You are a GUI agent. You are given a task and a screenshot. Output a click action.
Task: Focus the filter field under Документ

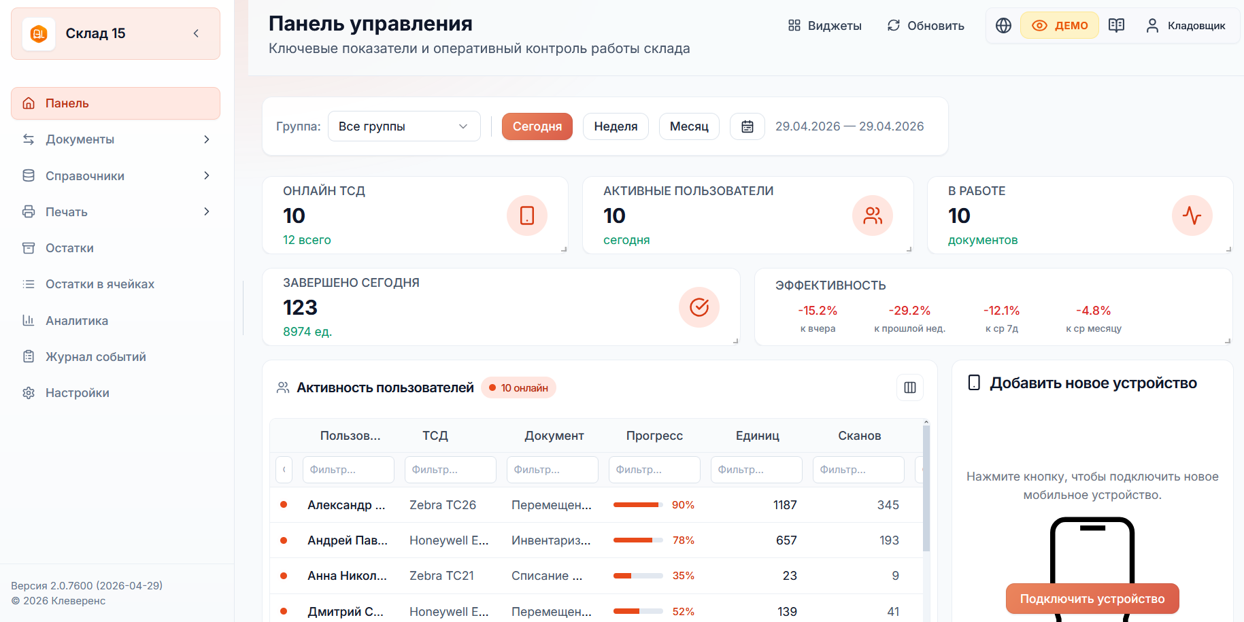(x=552, y=470)
